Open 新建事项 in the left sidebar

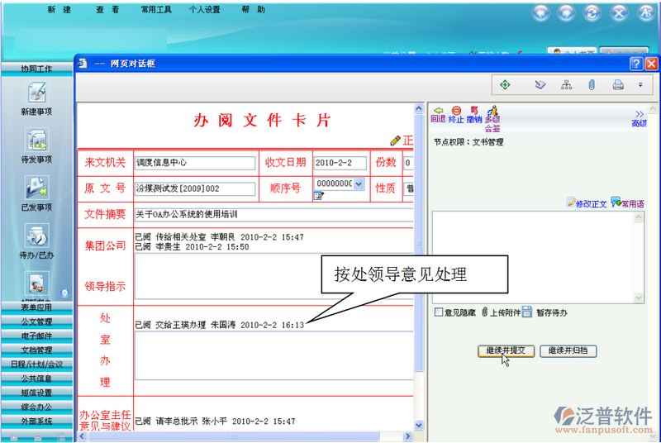[x=36, y=98]
